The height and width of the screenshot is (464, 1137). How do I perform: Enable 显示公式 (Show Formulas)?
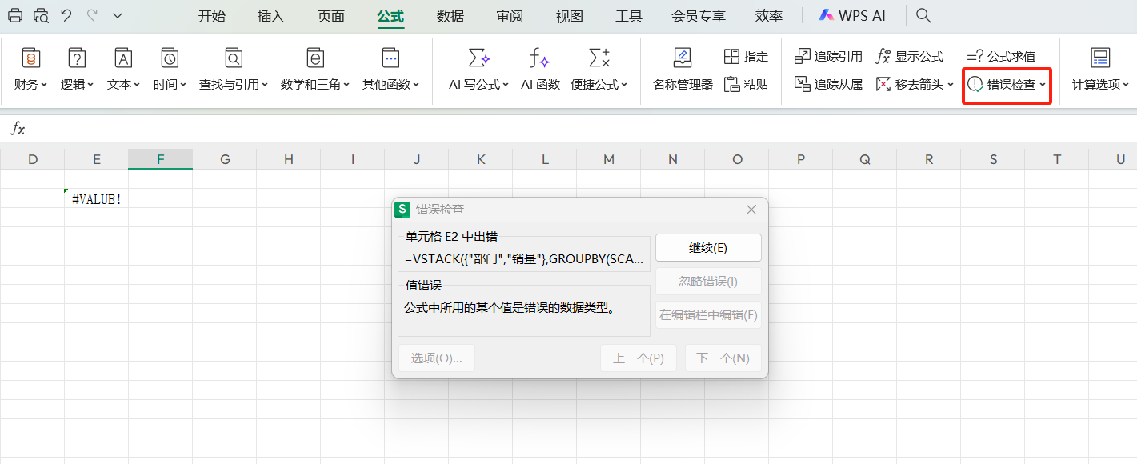click(x=912, y=56)
